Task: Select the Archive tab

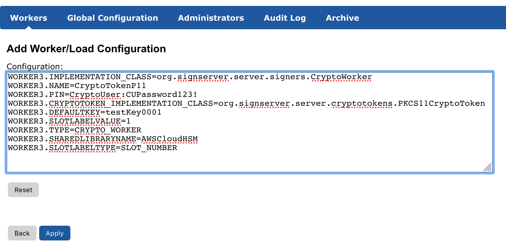Action: pos(342,18)
